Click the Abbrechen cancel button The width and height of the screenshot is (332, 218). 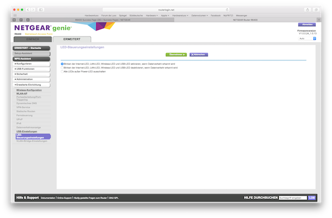coord(199,55)
